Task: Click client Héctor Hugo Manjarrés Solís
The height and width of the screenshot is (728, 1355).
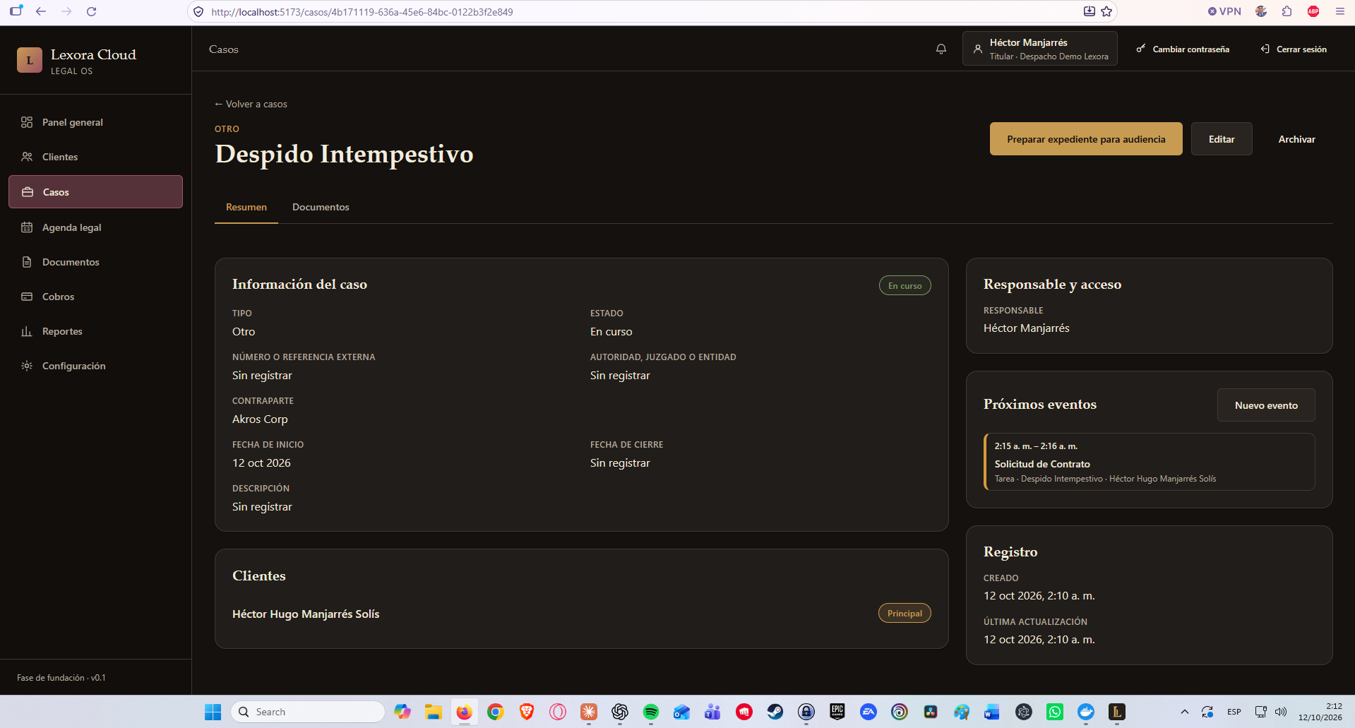Action: click(x=306, y=614)
